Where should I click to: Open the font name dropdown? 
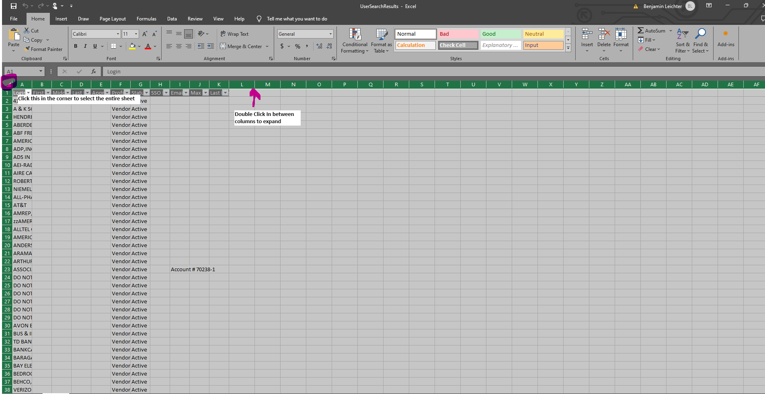coord(118,34)
